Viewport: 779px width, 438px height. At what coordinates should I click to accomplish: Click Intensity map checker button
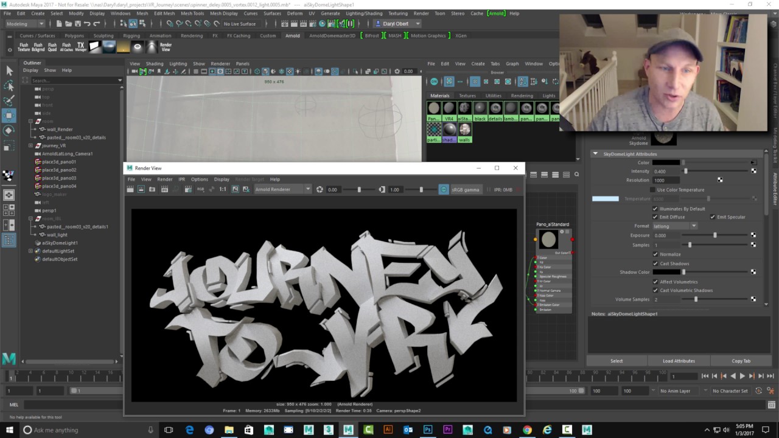tap(753, 171)
